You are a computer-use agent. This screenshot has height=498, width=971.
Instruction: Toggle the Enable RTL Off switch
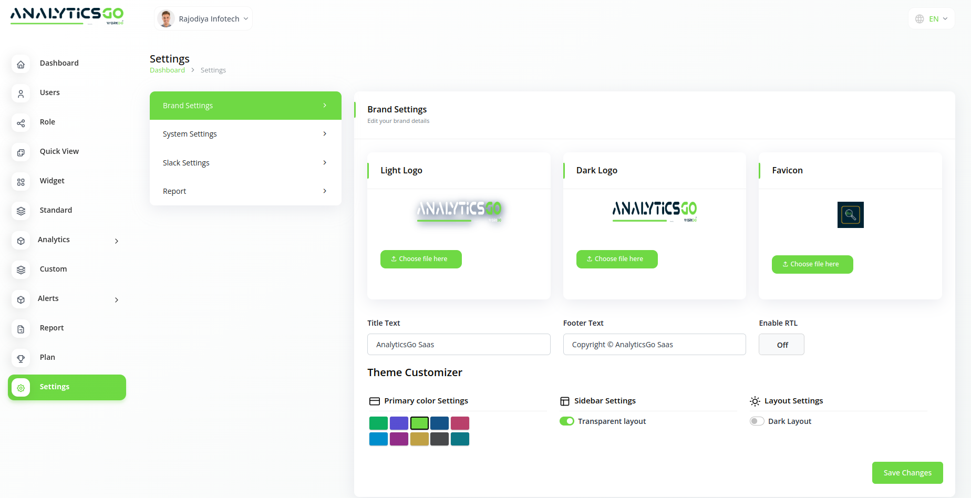[x=781, y=345]
